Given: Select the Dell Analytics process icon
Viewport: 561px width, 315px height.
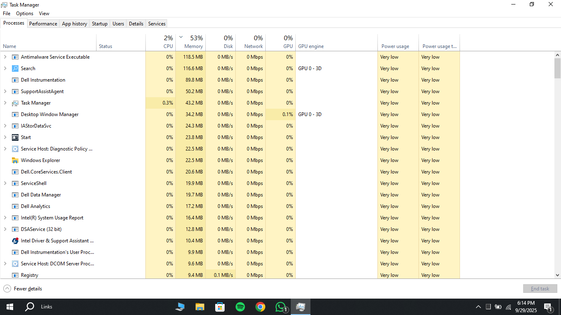Looking at the screenshot, I should 15,206.
